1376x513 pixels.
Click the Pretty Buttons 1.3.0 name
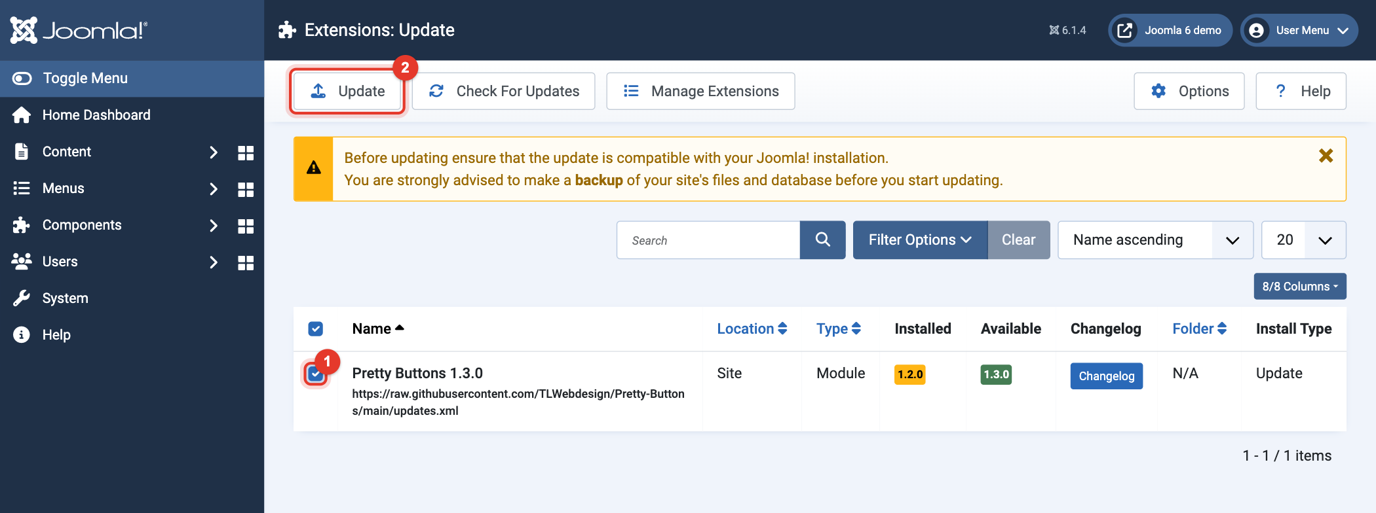pyautogui.click(x=417, y=373)
